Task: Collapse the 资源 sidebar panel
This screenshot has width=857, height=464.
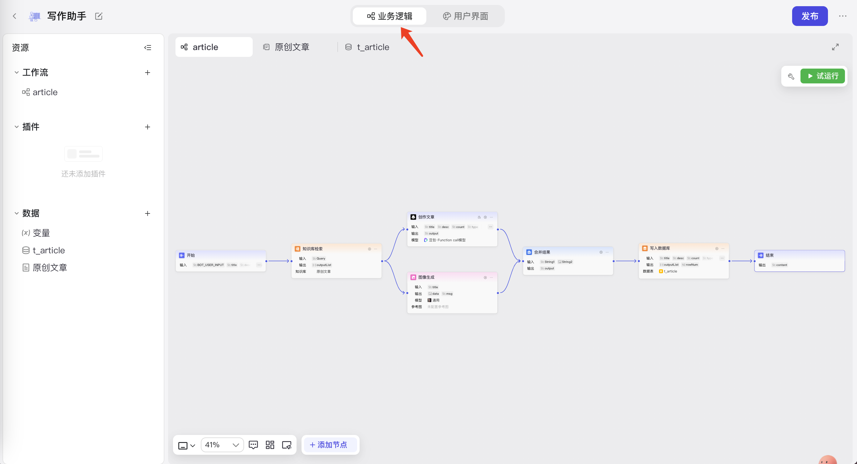Action: click(148, 48)
